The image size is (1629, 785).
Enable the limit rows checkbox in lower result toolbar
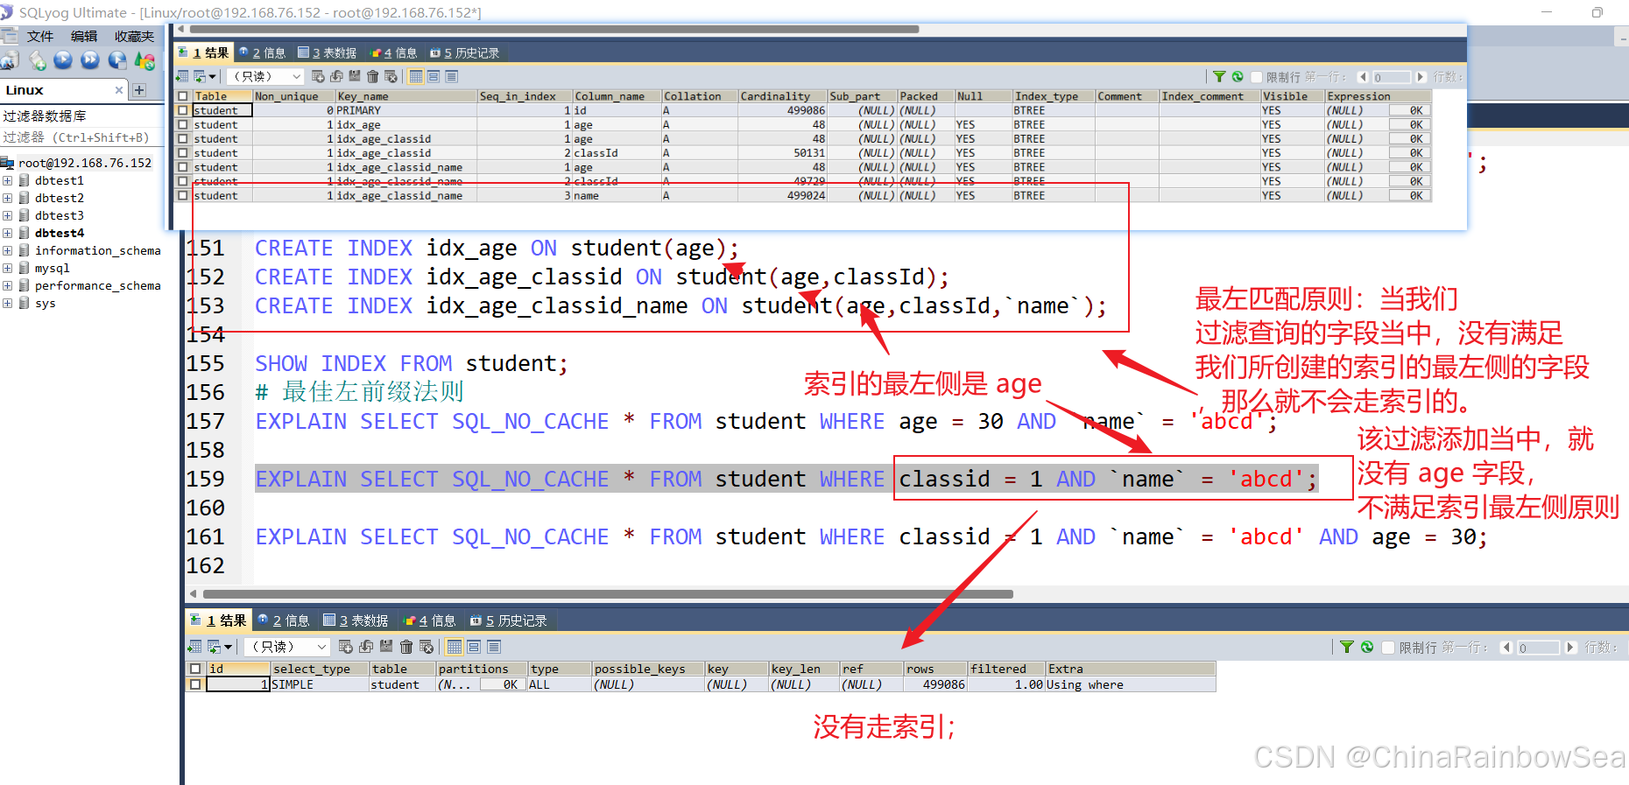pyautogui.click(x=1388, y=647)
